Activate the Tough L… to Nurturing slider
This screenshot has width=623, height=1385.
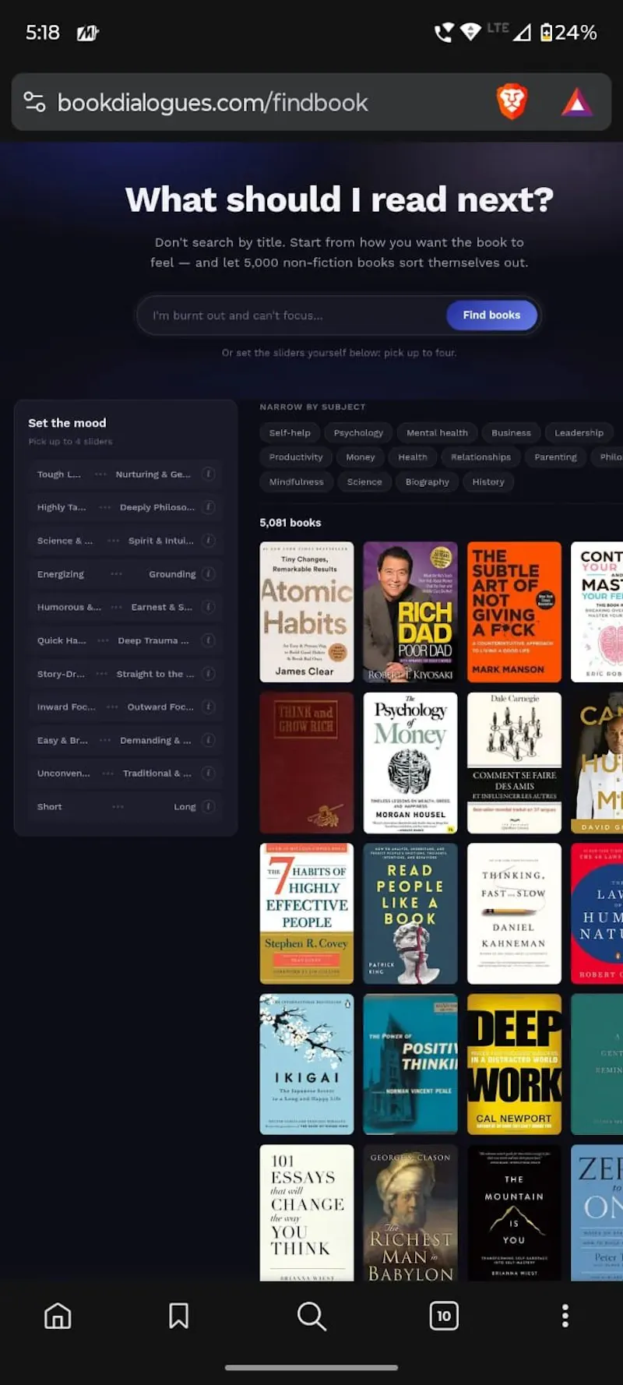click(x=114, y=474)
